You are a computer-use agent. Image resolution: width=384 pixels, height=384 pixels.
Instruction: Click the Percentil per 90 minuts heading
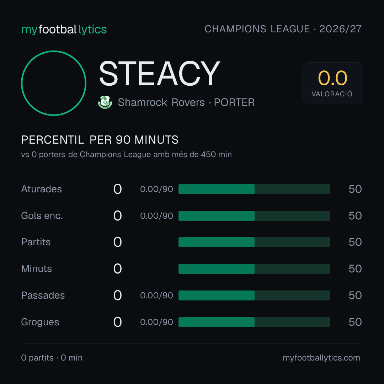click(x=100, y=140)
